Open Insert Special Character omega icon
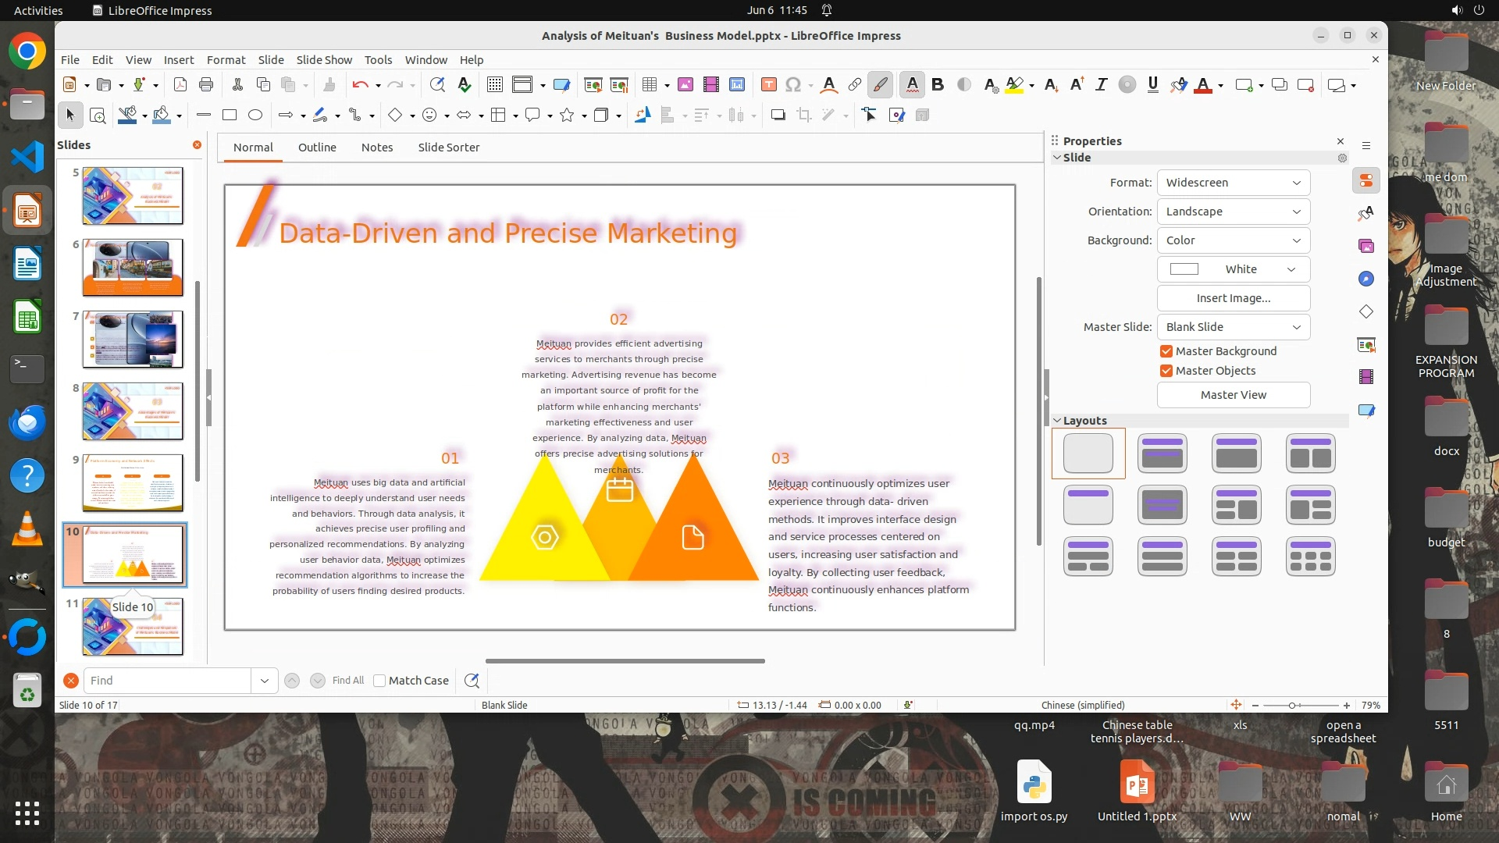This screenshot has width=1499, height=843. point(792,85)
